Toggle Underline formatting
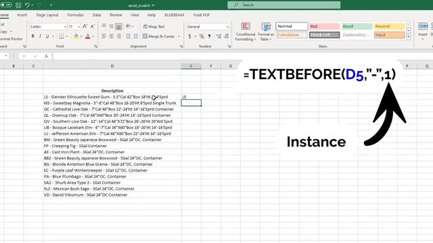 47,36
